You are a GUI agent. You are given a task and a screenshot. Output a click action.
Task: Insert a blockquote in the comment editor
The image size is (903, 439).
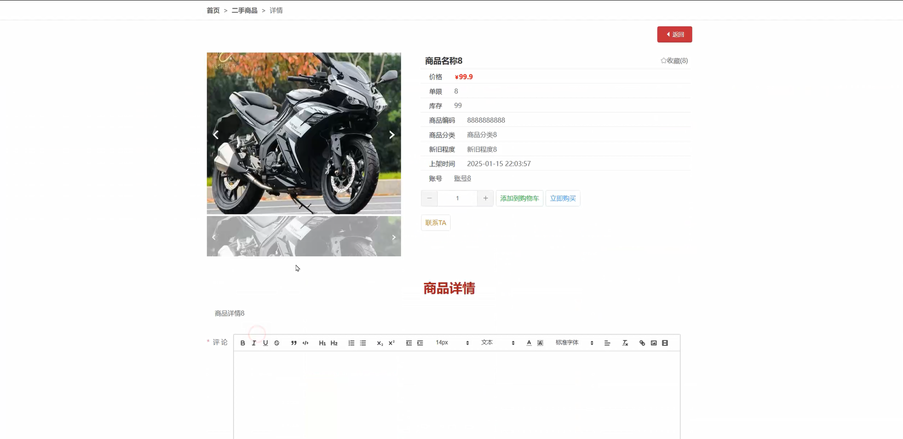[x=293, y=342]
